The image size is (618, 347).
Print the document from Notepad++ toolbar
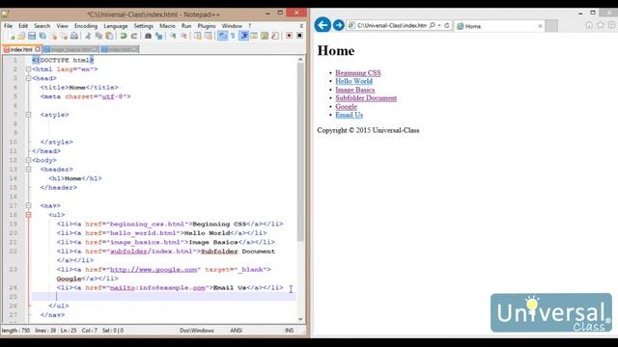[x=74, y=36]
